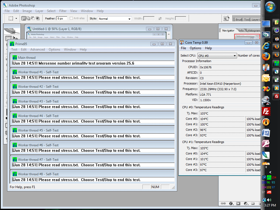Create a new layer group folder icon
This screenshot has height=210, width=280.
(253, 203)
